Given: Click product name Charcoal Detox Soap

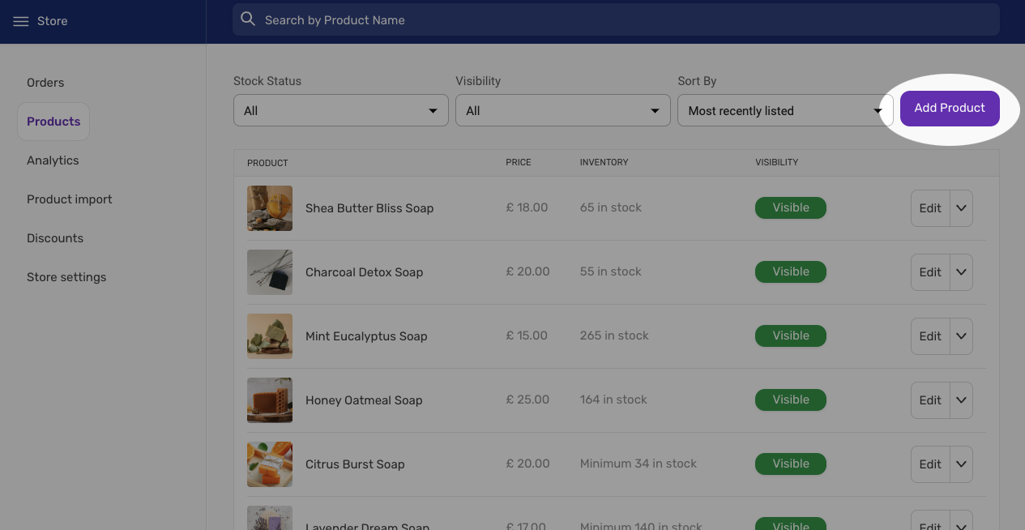Looking at the screenshot, I should [x=365, y=272].
